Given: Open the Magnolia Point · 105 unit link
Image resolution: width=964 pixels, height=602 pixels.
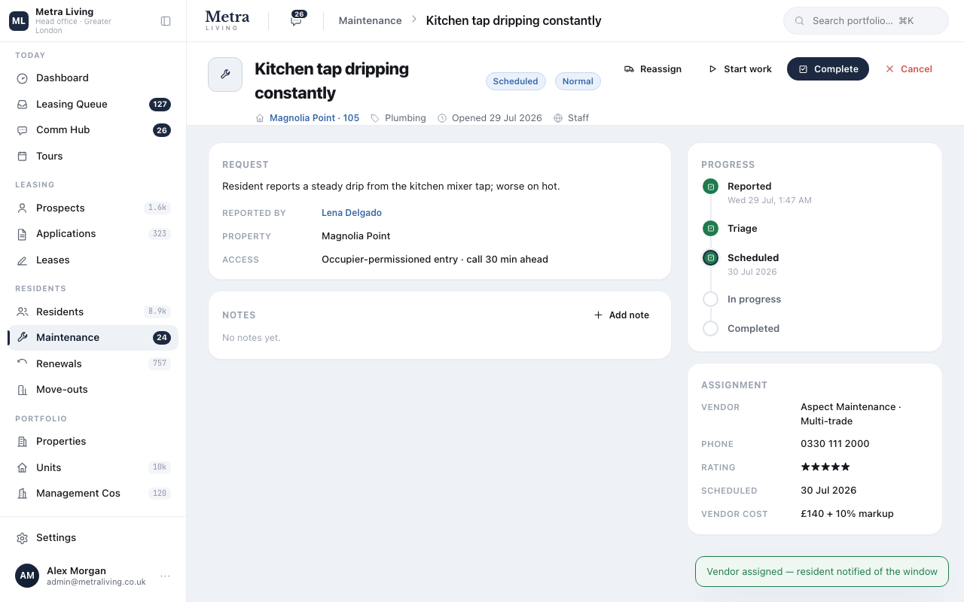Looking at the screenshot, I should [314, 118].
